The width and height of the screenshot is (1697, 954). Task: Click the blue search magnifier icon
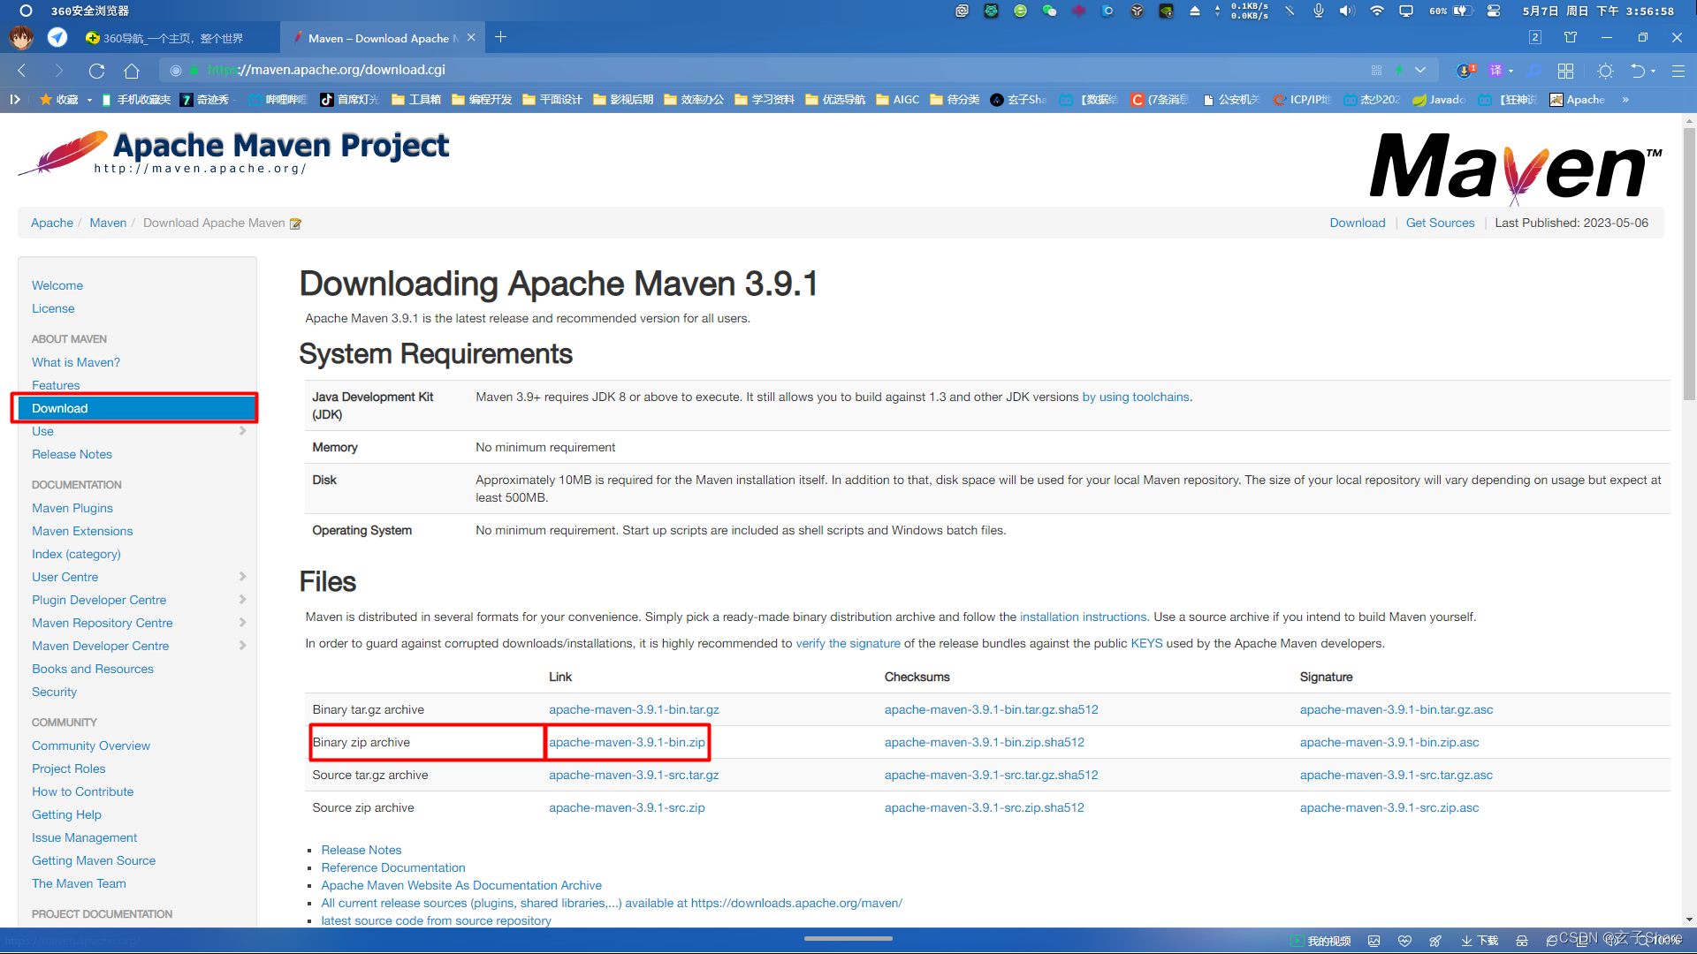(1534, 71)
